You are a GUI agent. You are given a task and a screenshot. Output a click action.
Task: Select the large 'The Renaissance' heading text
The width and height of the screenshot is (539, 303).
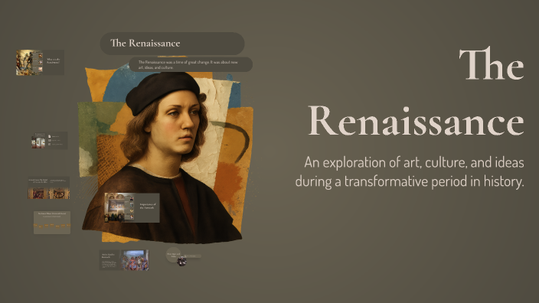416,92
